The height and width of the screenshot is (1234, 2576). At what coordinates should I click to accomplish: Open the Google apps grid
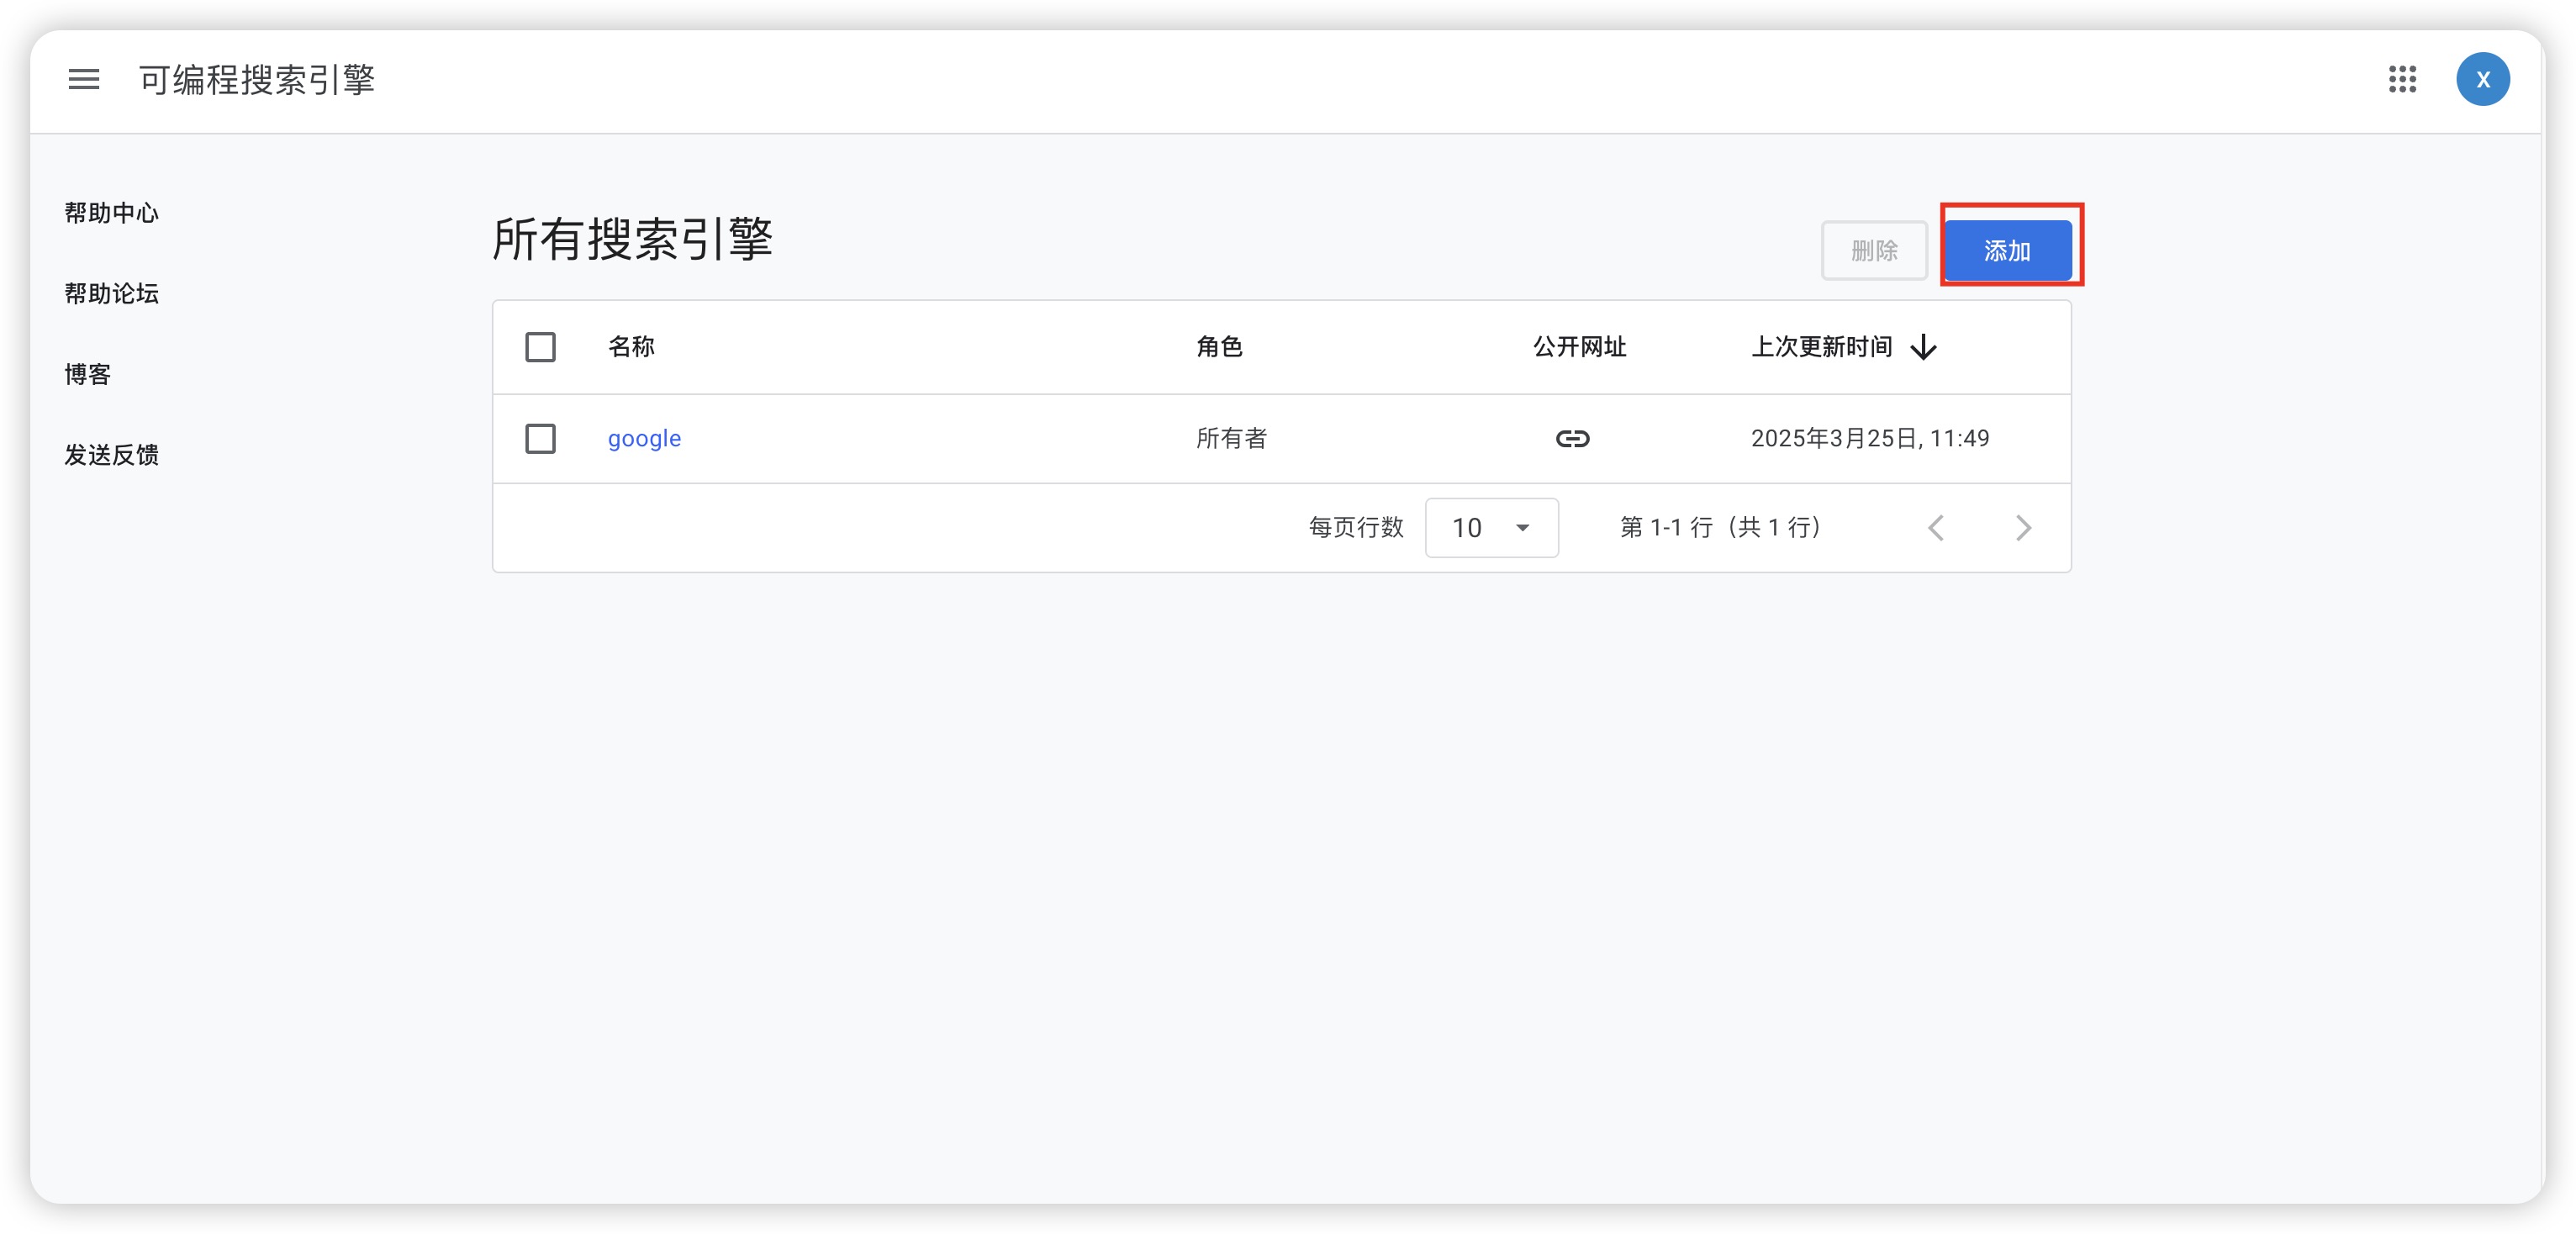pos(2402,79)
